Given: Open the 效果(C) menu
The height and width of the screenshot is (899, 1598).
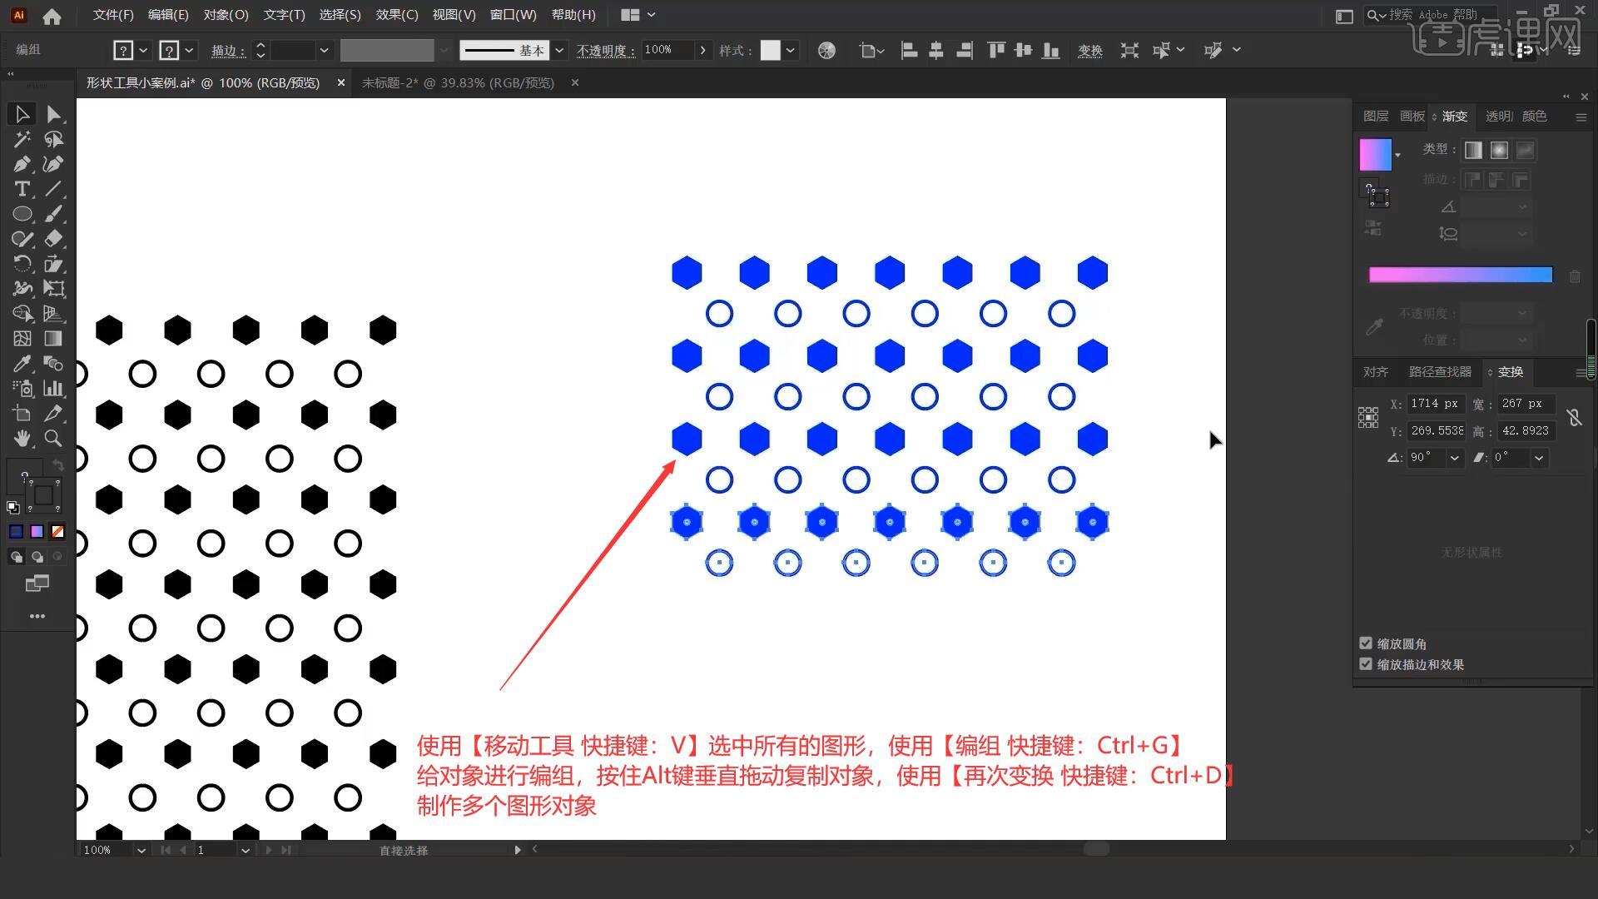Looking at the screenshot, I should coord(397,15).
